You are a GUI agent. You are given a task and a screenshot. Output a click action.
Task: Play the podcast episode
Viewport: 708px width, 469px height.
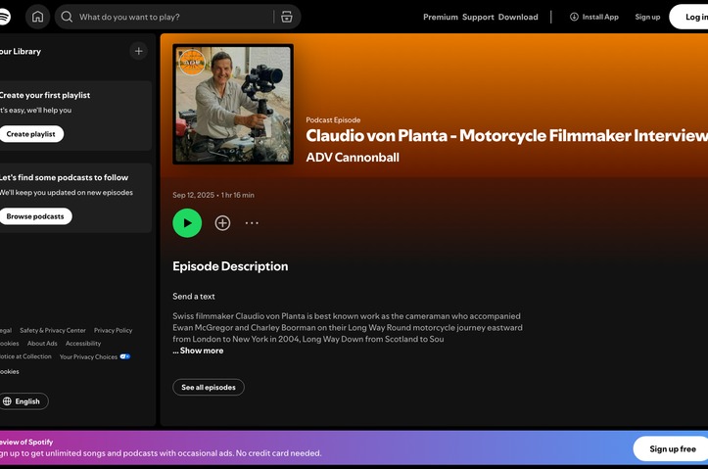[187, 223]
